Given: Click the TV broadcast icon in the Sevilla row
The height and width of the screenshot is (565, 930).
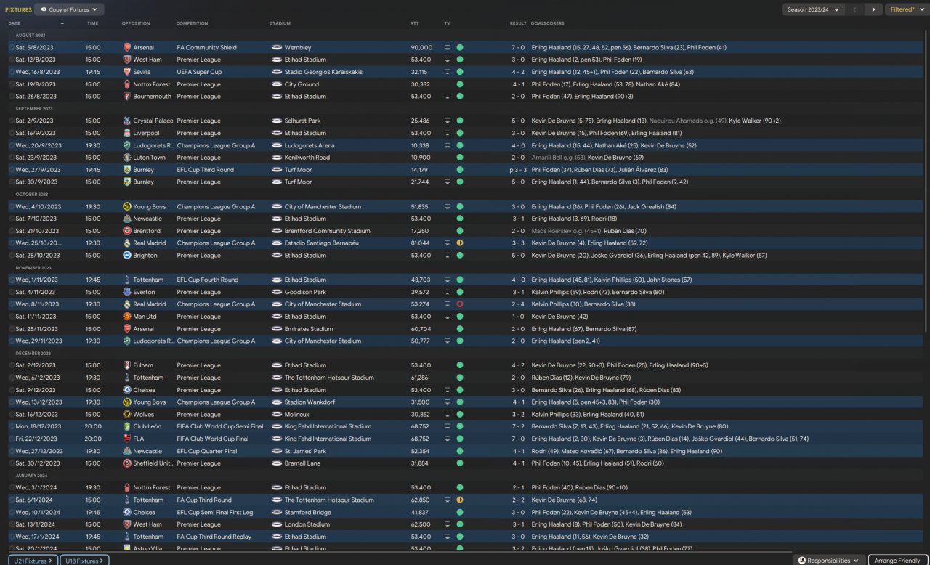Looking at the screenshot, I should (x=448, y=72).
